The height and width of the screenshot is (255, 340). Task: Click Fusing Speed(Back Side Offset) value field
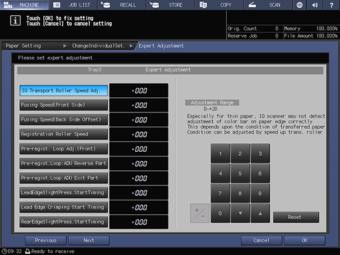point(139,120)
